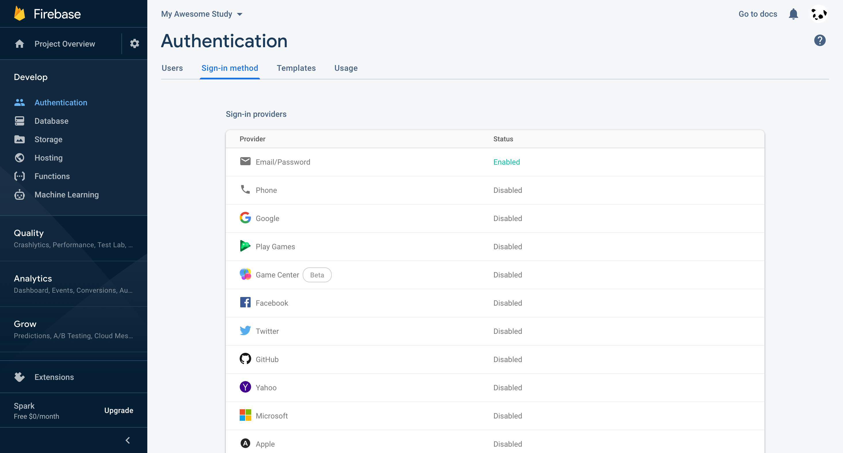Click the Apple provider icon
The image size is (843, 453).
(x=245, y=444)
